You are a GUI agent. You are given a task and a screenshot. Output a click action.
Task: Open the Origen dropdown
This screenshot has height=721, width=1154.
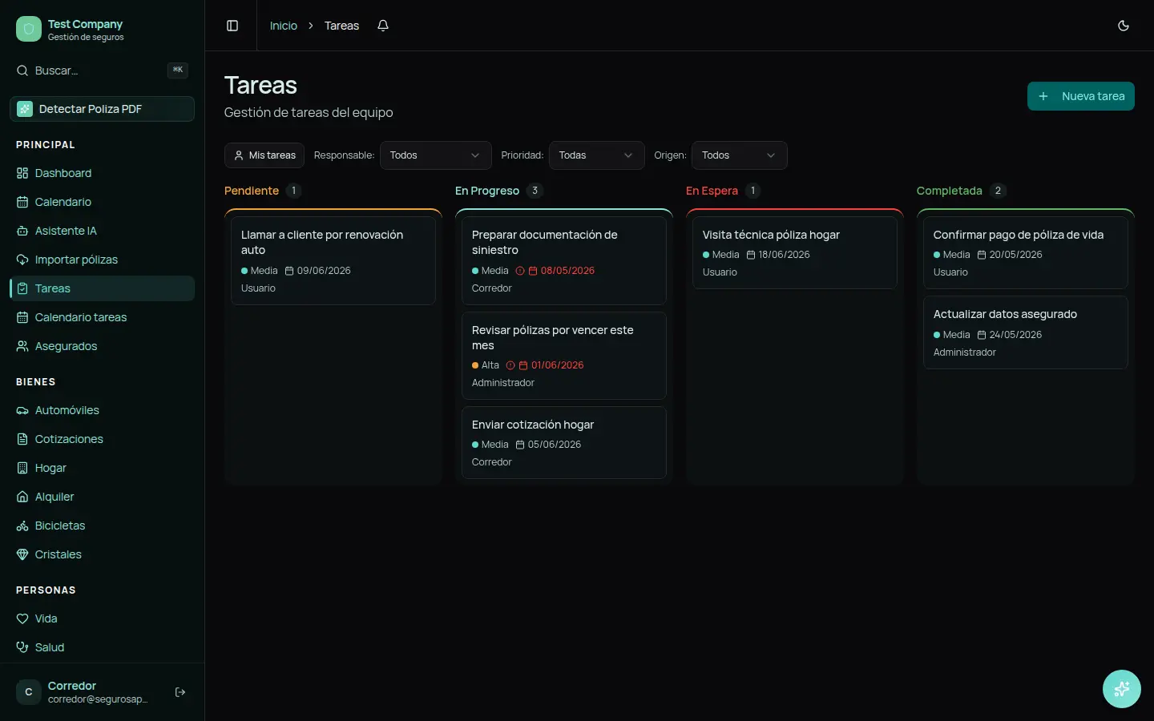click(739, 155)
